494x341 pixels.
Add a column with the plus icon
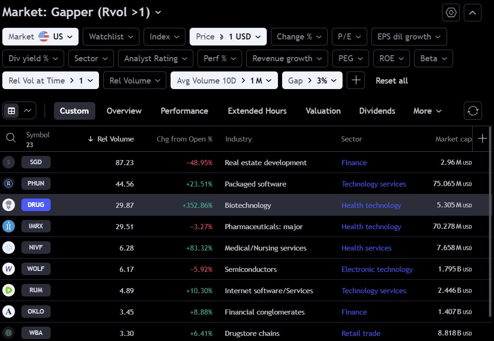coord(482,138)
